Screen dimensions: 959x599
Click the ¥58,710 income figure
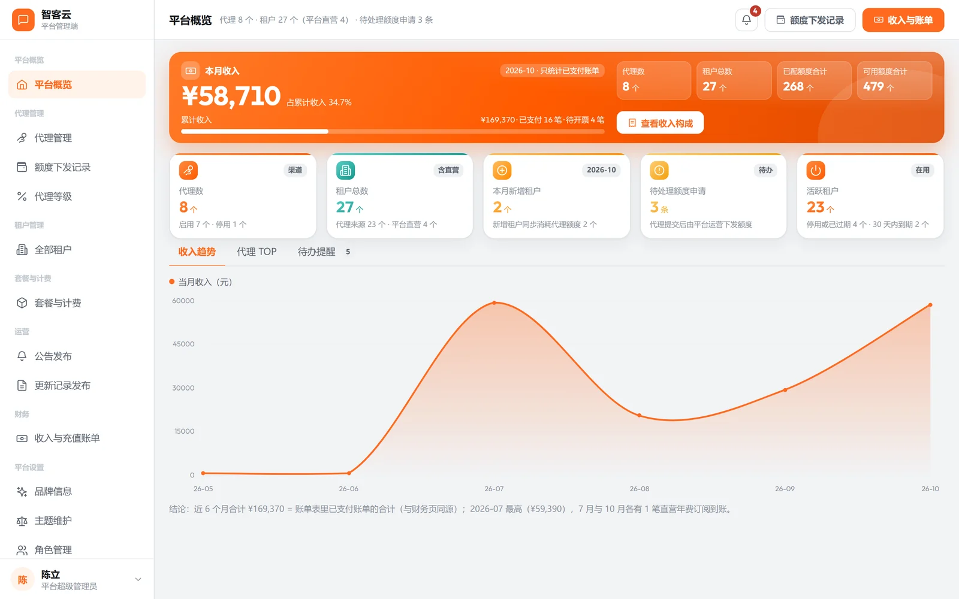click(x=231, y=96)
